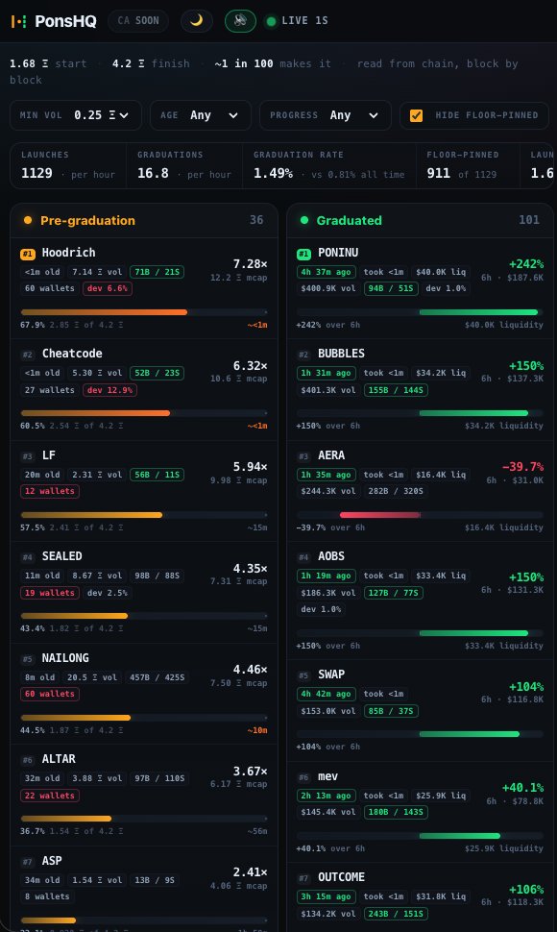Image resolution: width=557 pixels, height=932 pixels.
Task: Click BUBBLES's '155B / 144S' tag
Action: click(x=396, y=390)
